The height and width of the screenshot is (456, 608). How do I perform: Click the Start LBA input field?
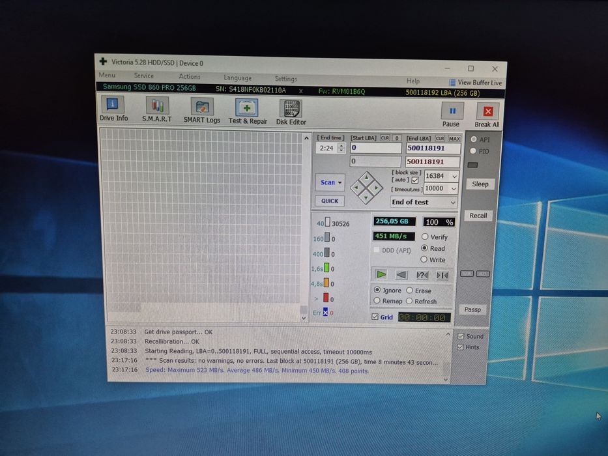coord(376,148)
